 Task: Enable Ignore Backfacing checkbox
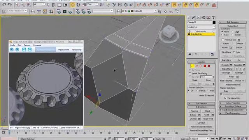[x=189, y=73]
